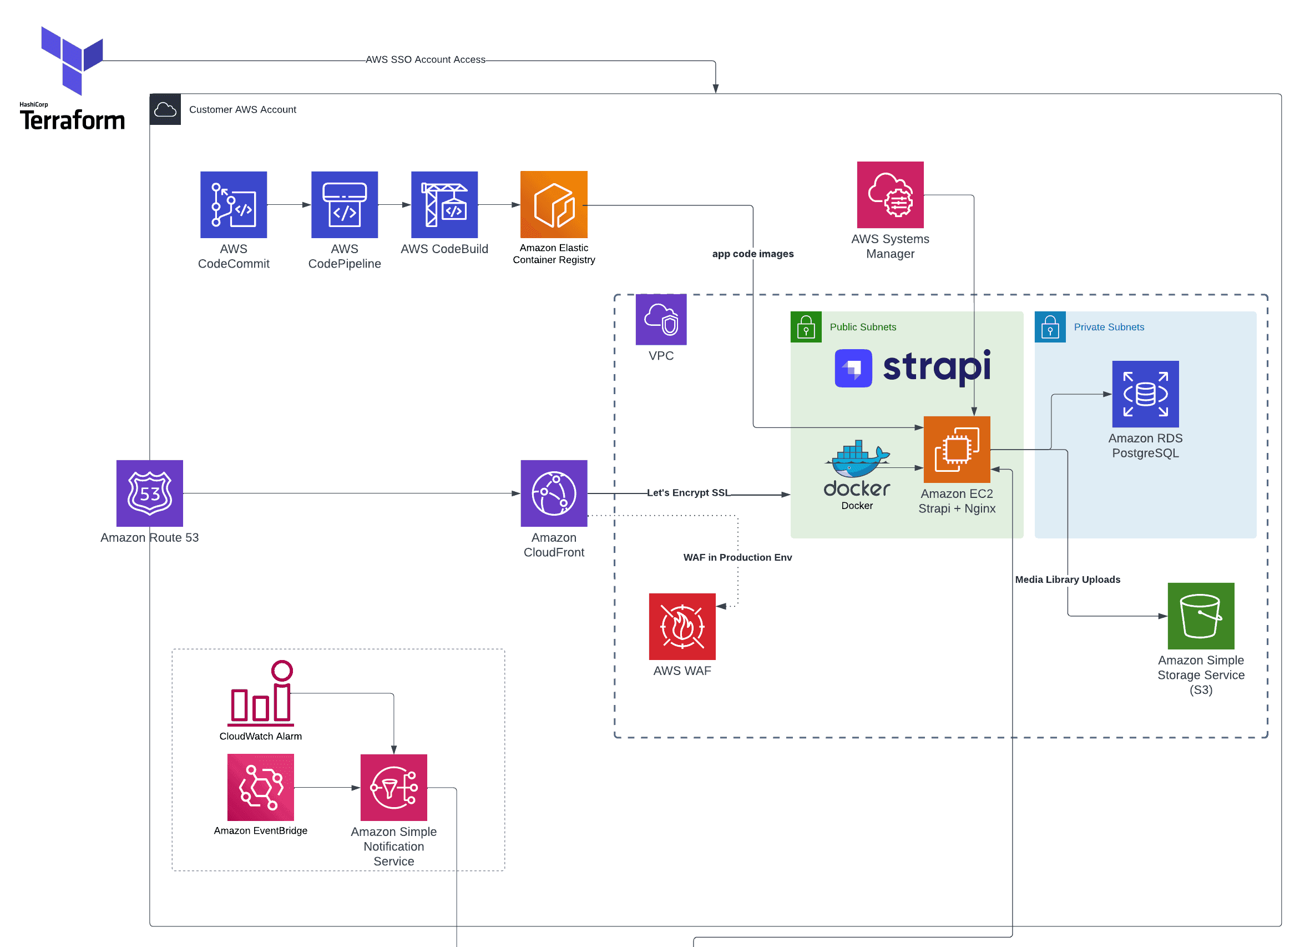Select the 'app code images' label
Image resolution: width=1315 pixels, height=947 pixels.
752,254
